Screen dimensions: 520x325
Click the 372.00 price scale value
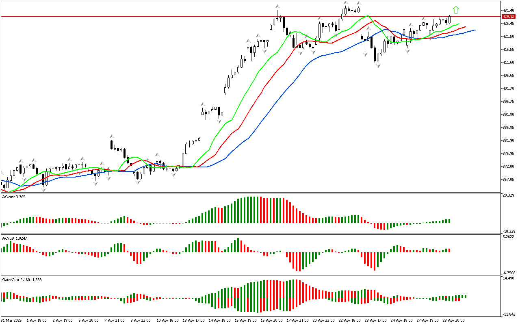(x=509, y=167)
